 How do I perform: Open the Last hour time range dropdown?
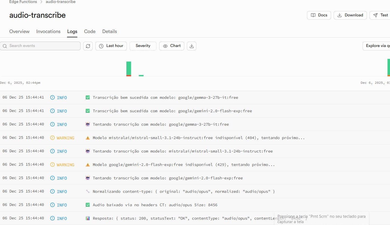[111, 46]
